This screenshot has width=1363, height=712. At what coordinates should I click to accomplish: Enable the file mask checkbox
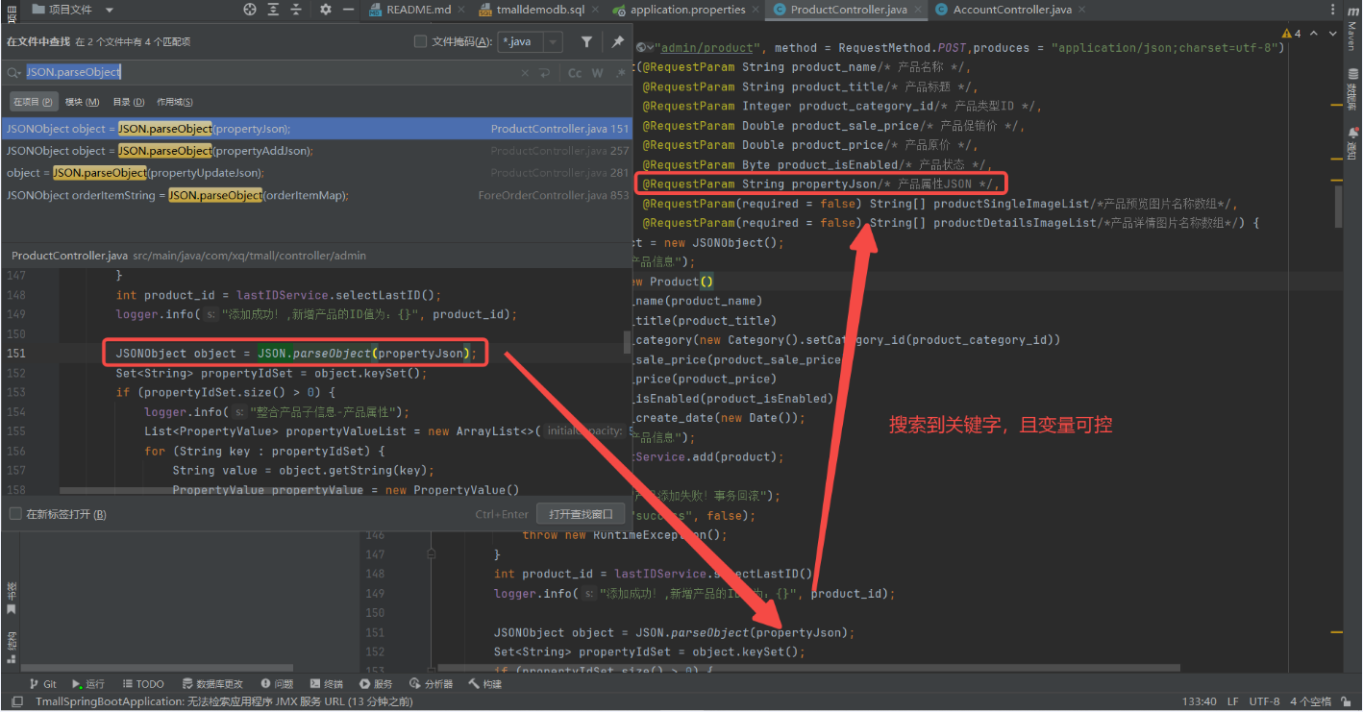pos(420,41)
